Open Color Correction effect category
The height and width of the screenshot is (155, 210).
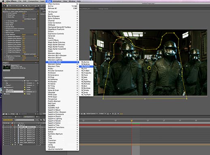[62, 23]
